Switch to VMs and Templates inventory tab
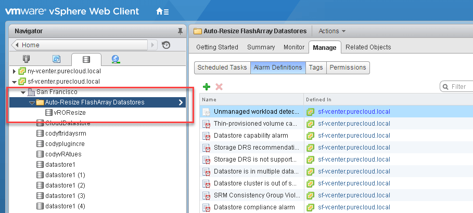Image resolution: width=473 pixels, height=213 pixels. coord(56,59)
